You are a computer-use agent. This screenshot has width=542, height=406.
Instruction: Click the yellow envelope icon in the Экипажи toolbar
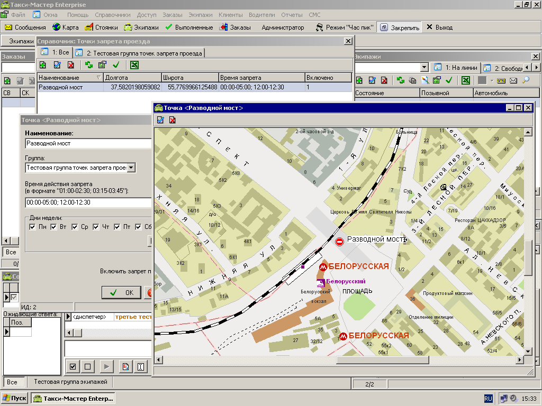513,80
